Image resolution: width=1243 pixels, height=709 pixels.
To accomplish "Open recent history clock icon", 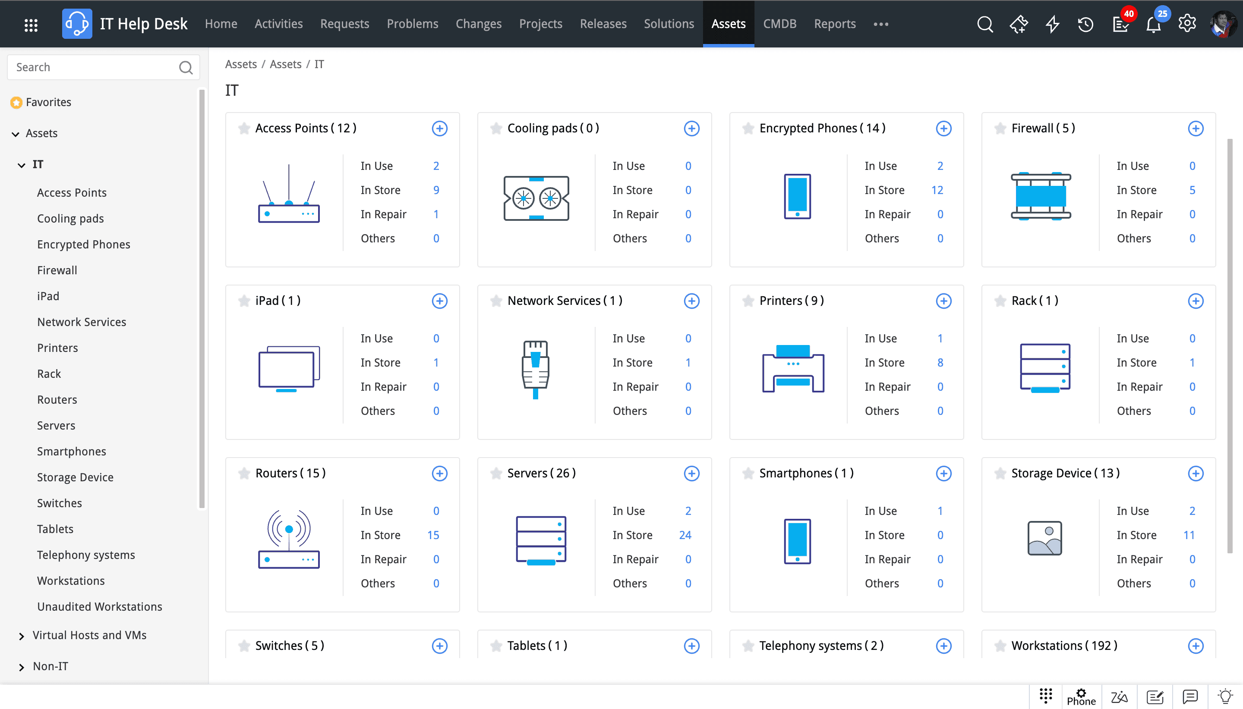I will tap(1085, 24).
